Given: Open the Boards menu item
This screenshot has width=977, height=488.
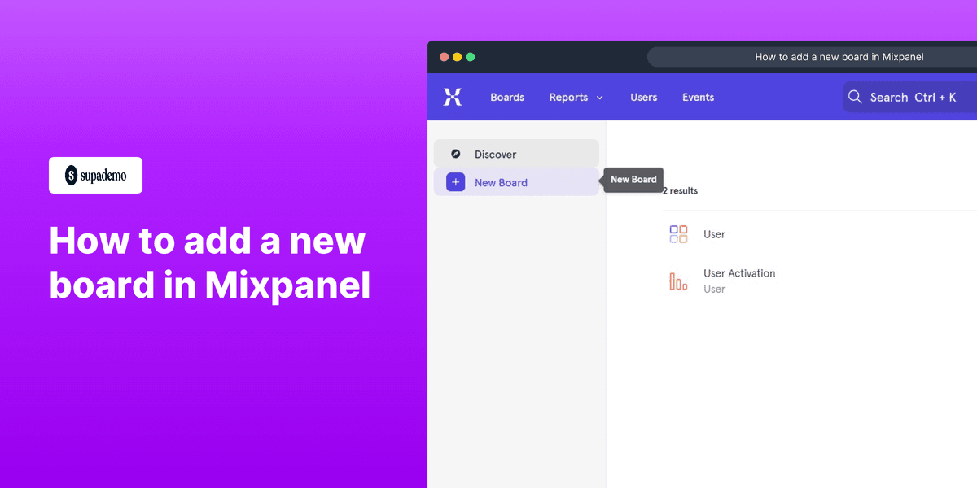Looking at the screenshot, I should 506,97.
